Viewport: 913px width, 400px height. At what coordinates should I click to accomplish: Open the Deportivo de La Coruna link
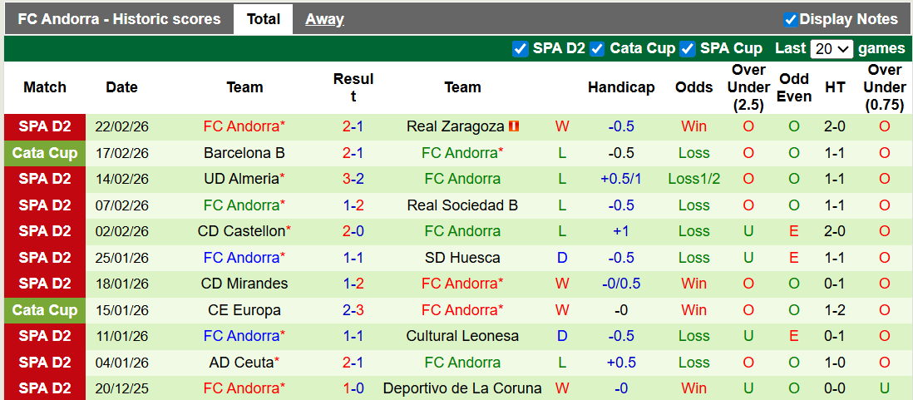click(x=462, y=388)
